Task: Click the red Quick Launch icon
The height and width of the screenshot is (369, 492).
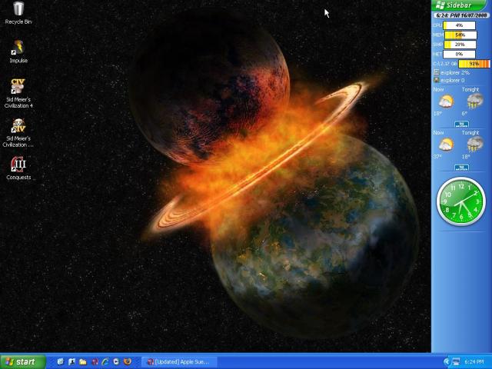Action: coord(95,362)
